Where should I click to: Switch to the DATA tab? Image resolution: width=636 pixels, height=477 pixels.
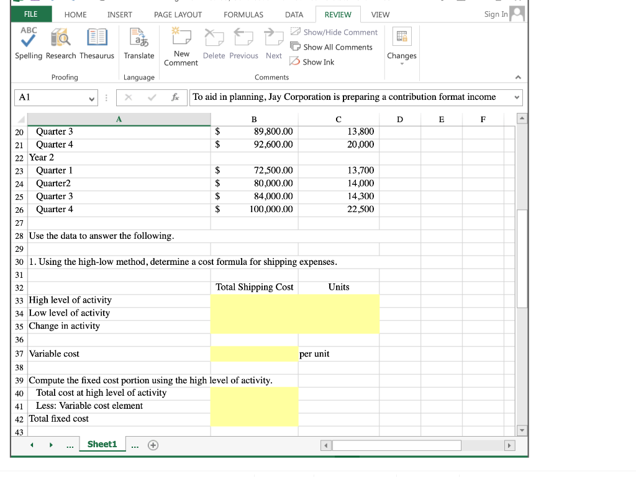[294, 15]
